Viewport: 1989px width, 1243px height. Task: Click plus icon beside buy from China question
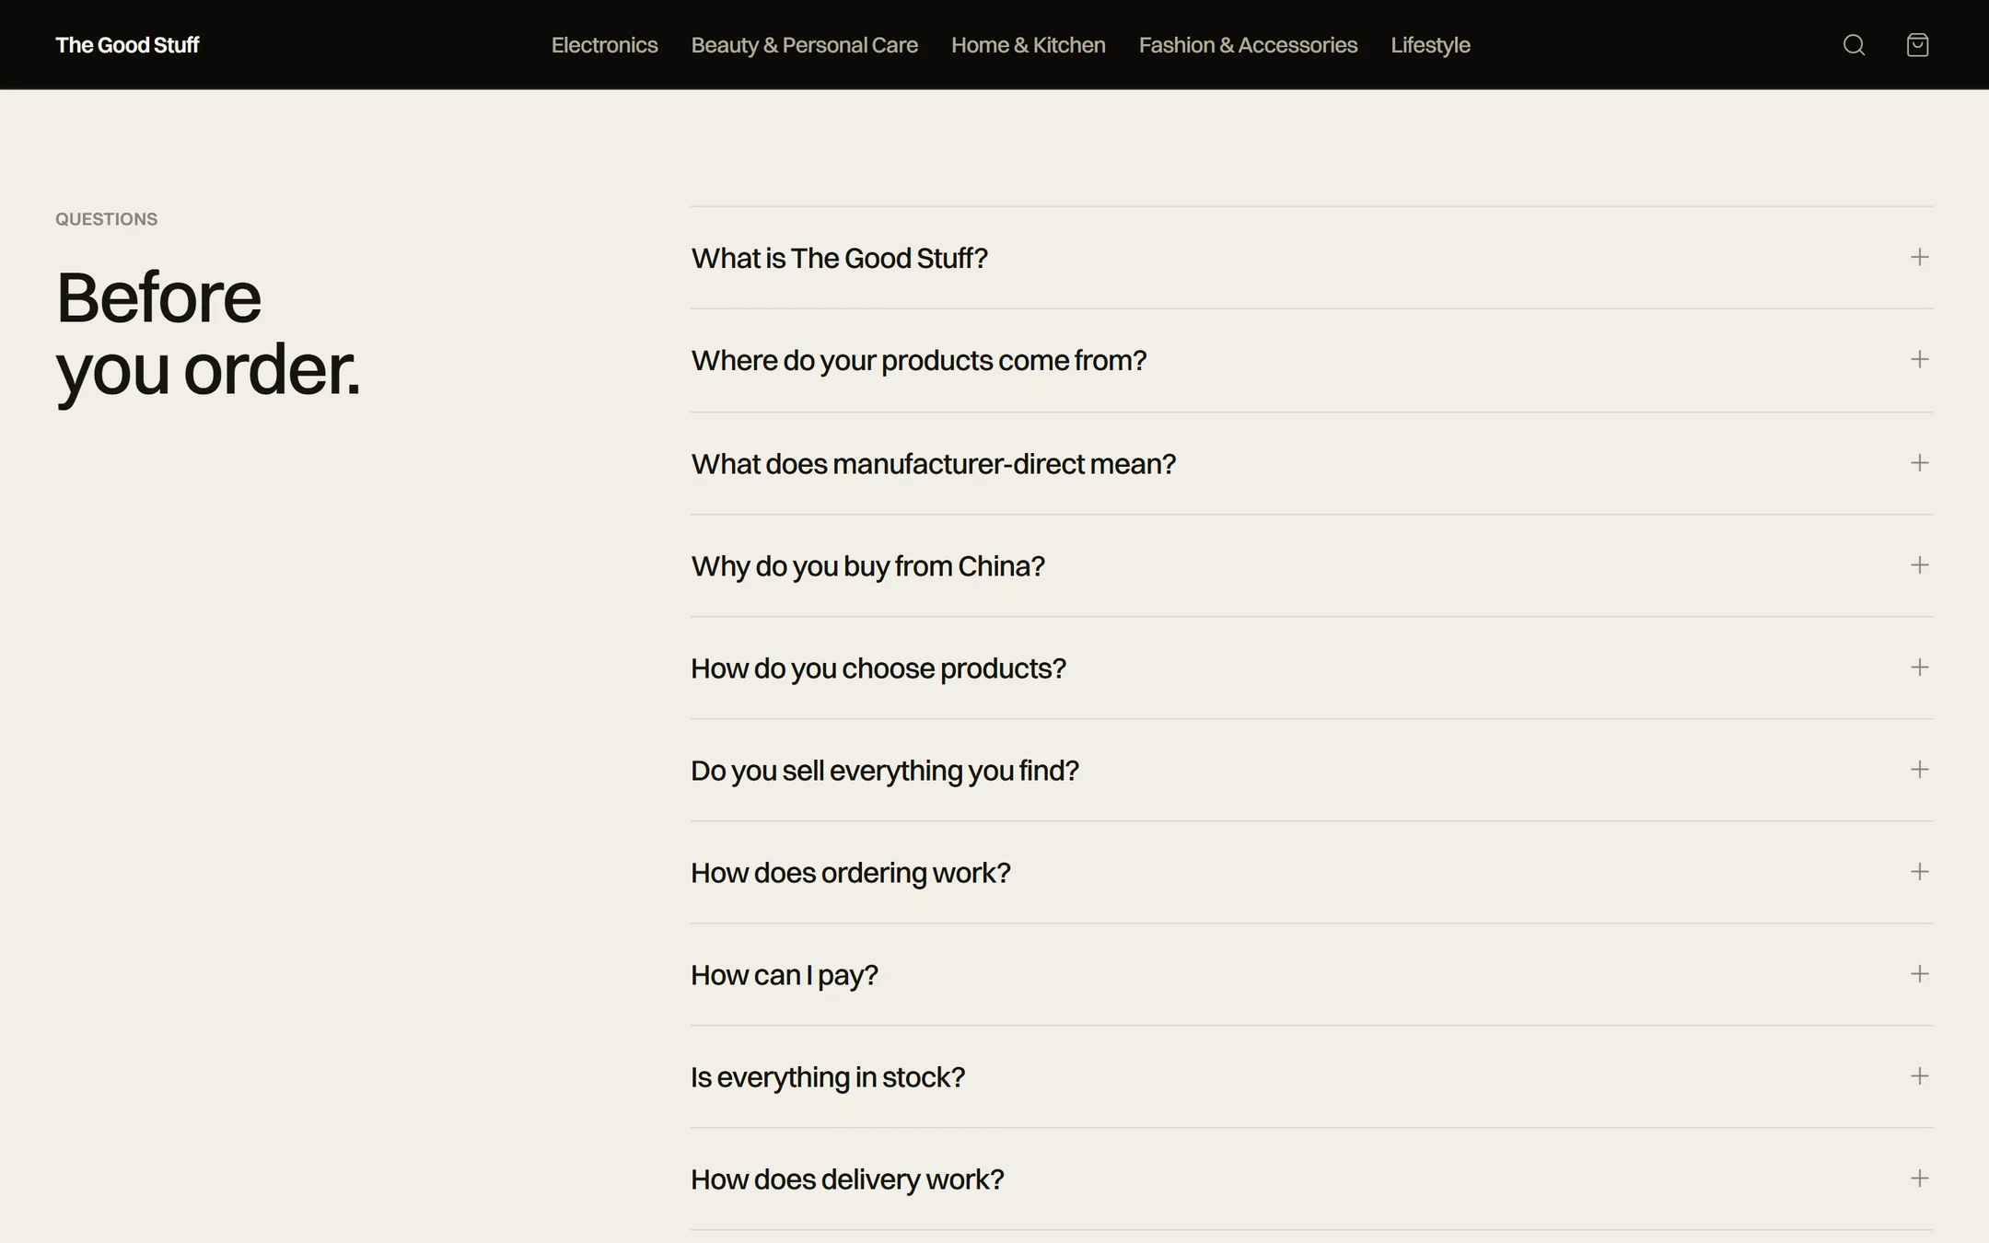1919,564
